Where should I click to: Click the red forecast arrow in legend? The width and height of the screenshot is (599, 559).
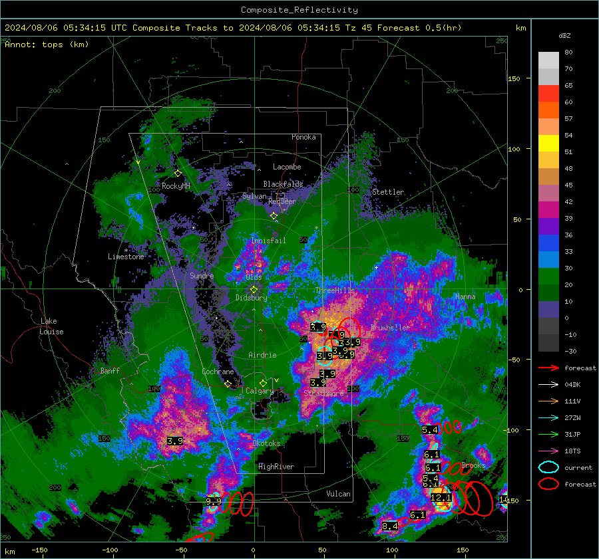548,368
